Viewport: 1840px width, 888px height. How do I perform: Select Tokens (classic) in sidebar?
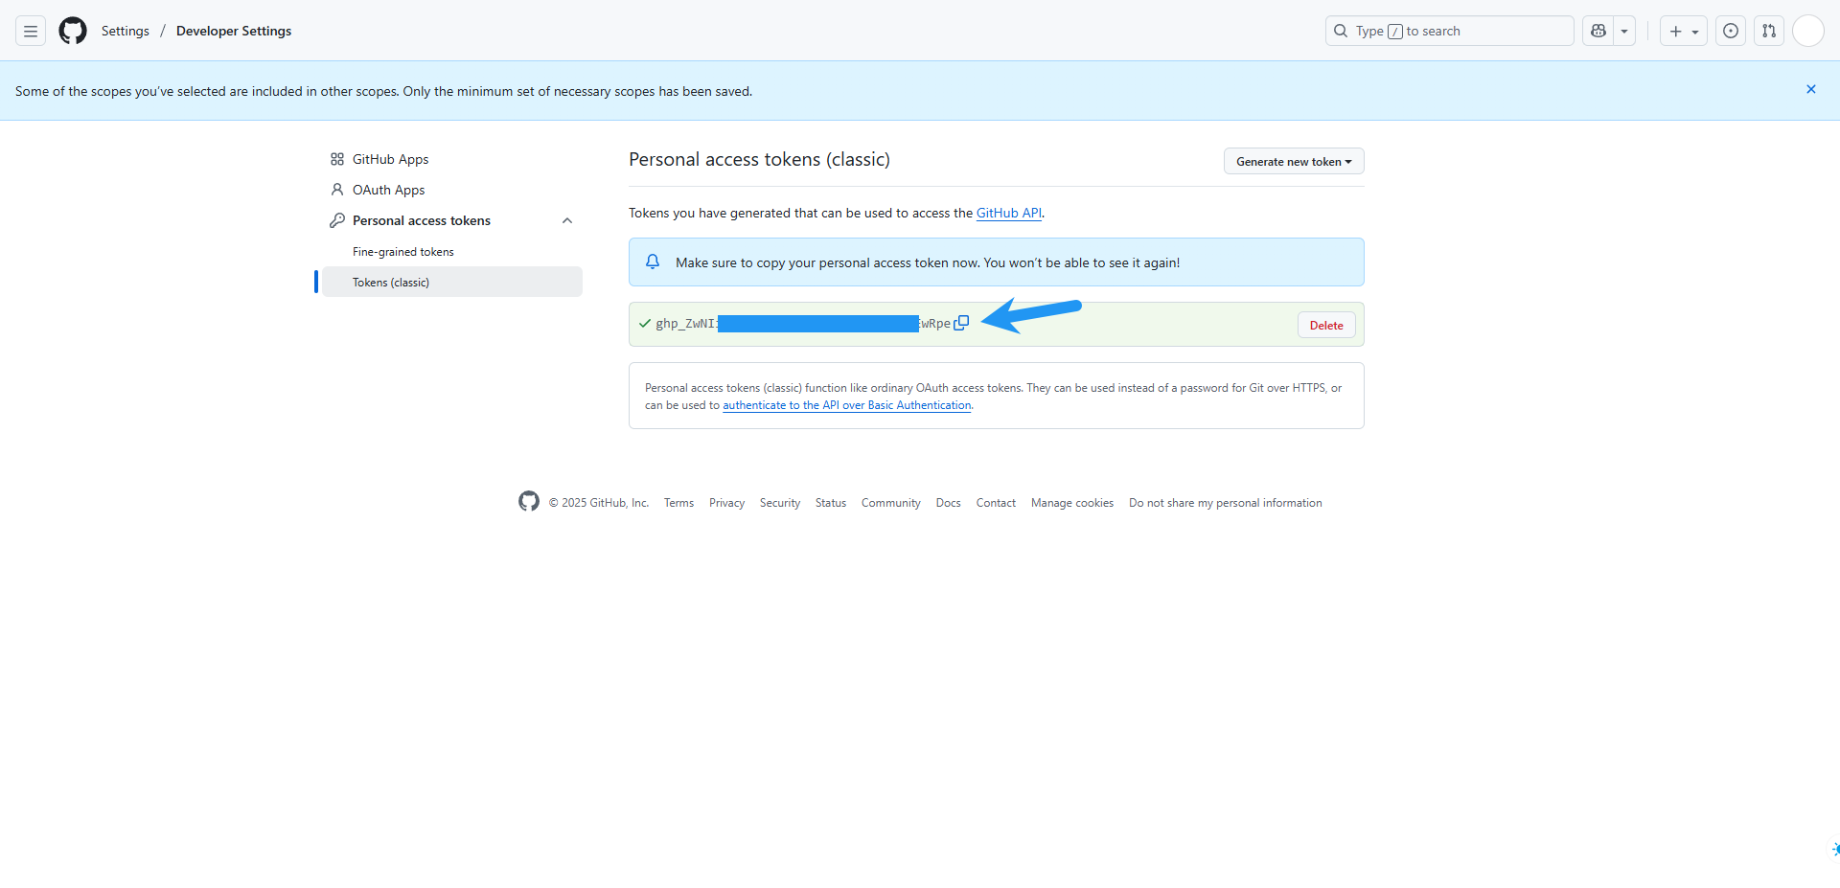[391, 283]
